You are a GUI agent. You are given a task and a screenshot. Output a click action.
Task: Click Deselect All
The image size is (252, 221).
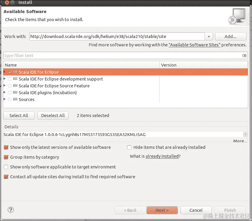(53, 115)
